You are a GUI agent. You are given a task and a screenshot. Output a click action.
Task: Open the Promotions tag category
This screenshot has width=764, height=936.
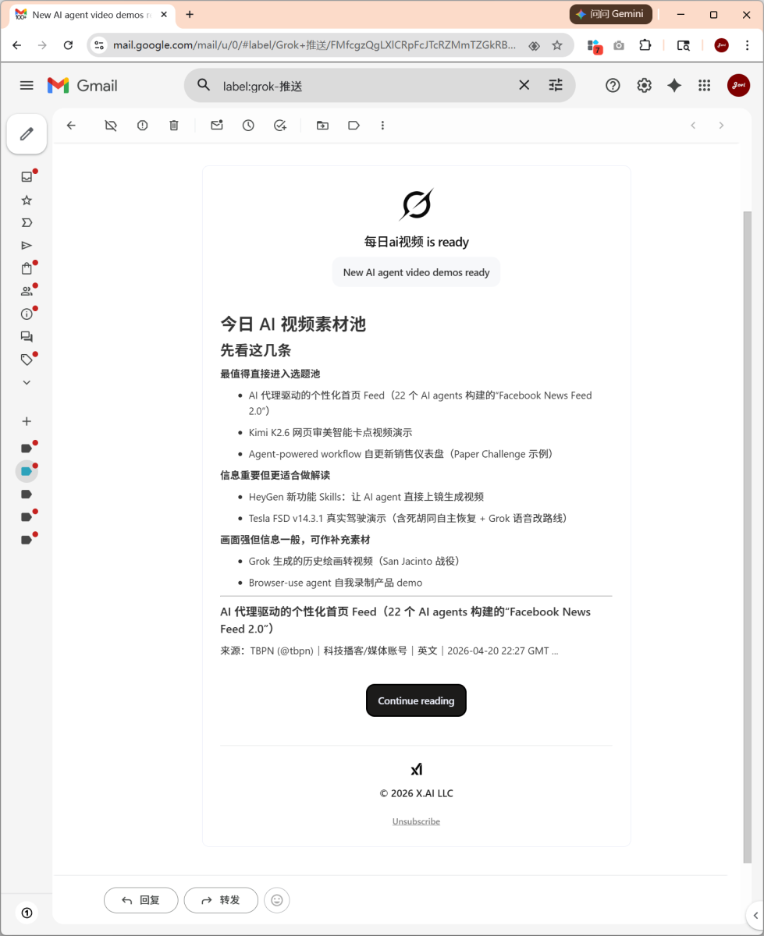tap(27, 360)
